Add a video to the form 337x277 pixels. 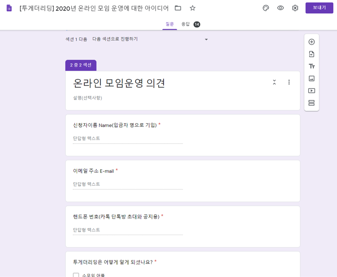click(312, 90)
